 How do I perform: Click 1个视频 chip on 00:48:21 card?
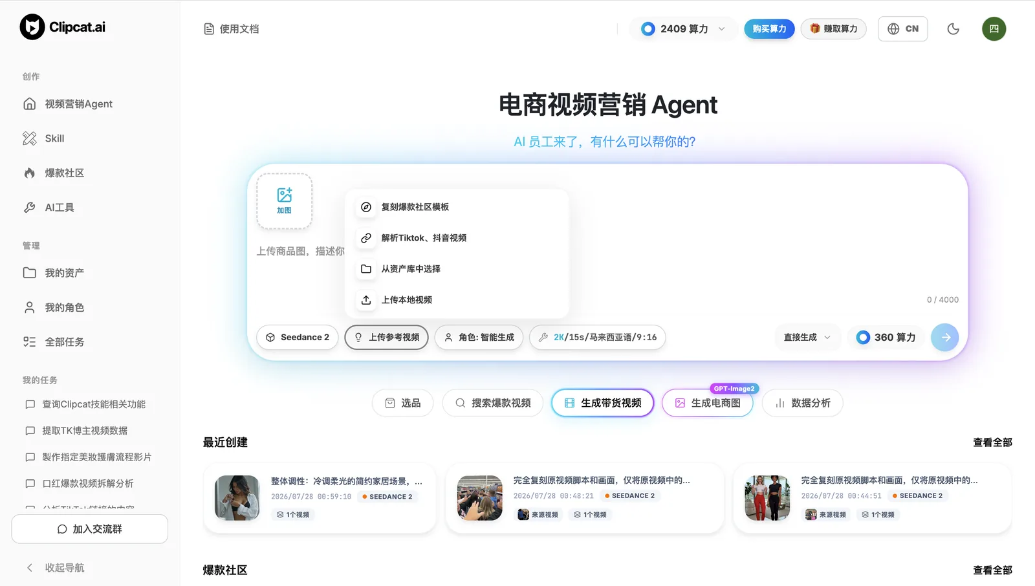coord(590,515)
